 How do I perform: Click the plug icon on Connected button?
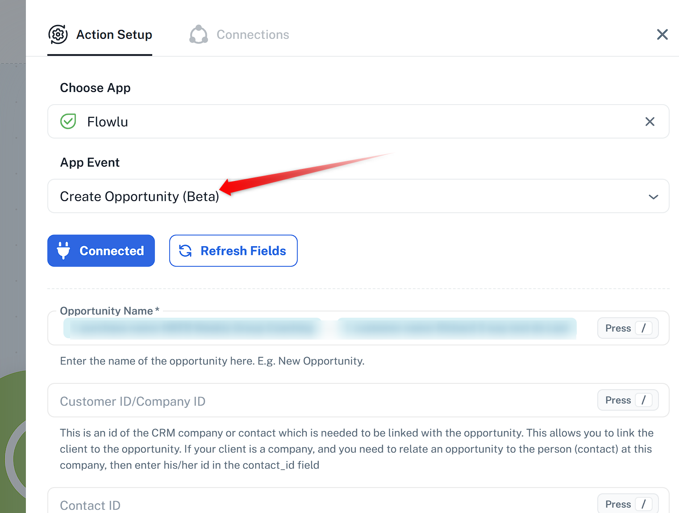point(63,251)
